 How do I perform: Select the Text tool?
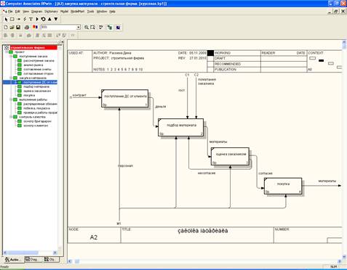coord(31,19)
